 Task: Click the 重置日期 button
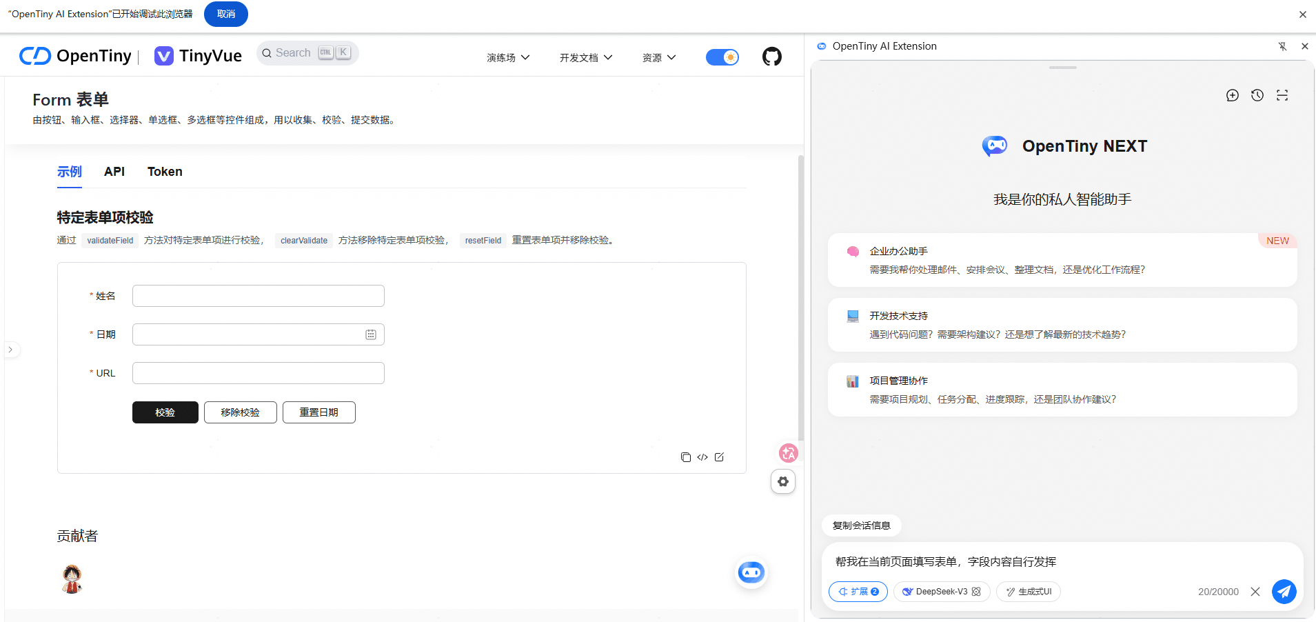[319, 412]
